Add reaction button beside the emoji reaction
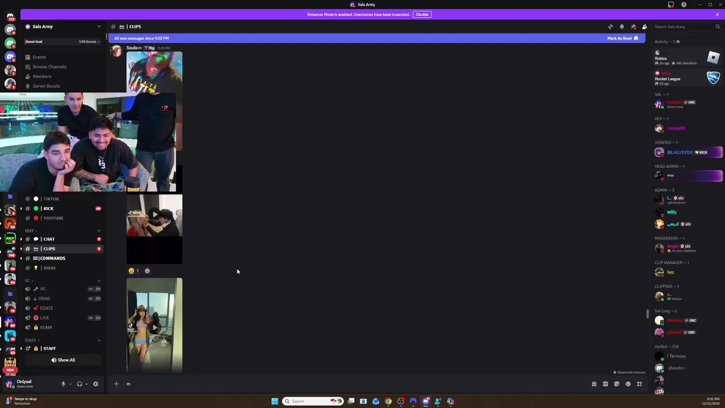 point(147,271)
